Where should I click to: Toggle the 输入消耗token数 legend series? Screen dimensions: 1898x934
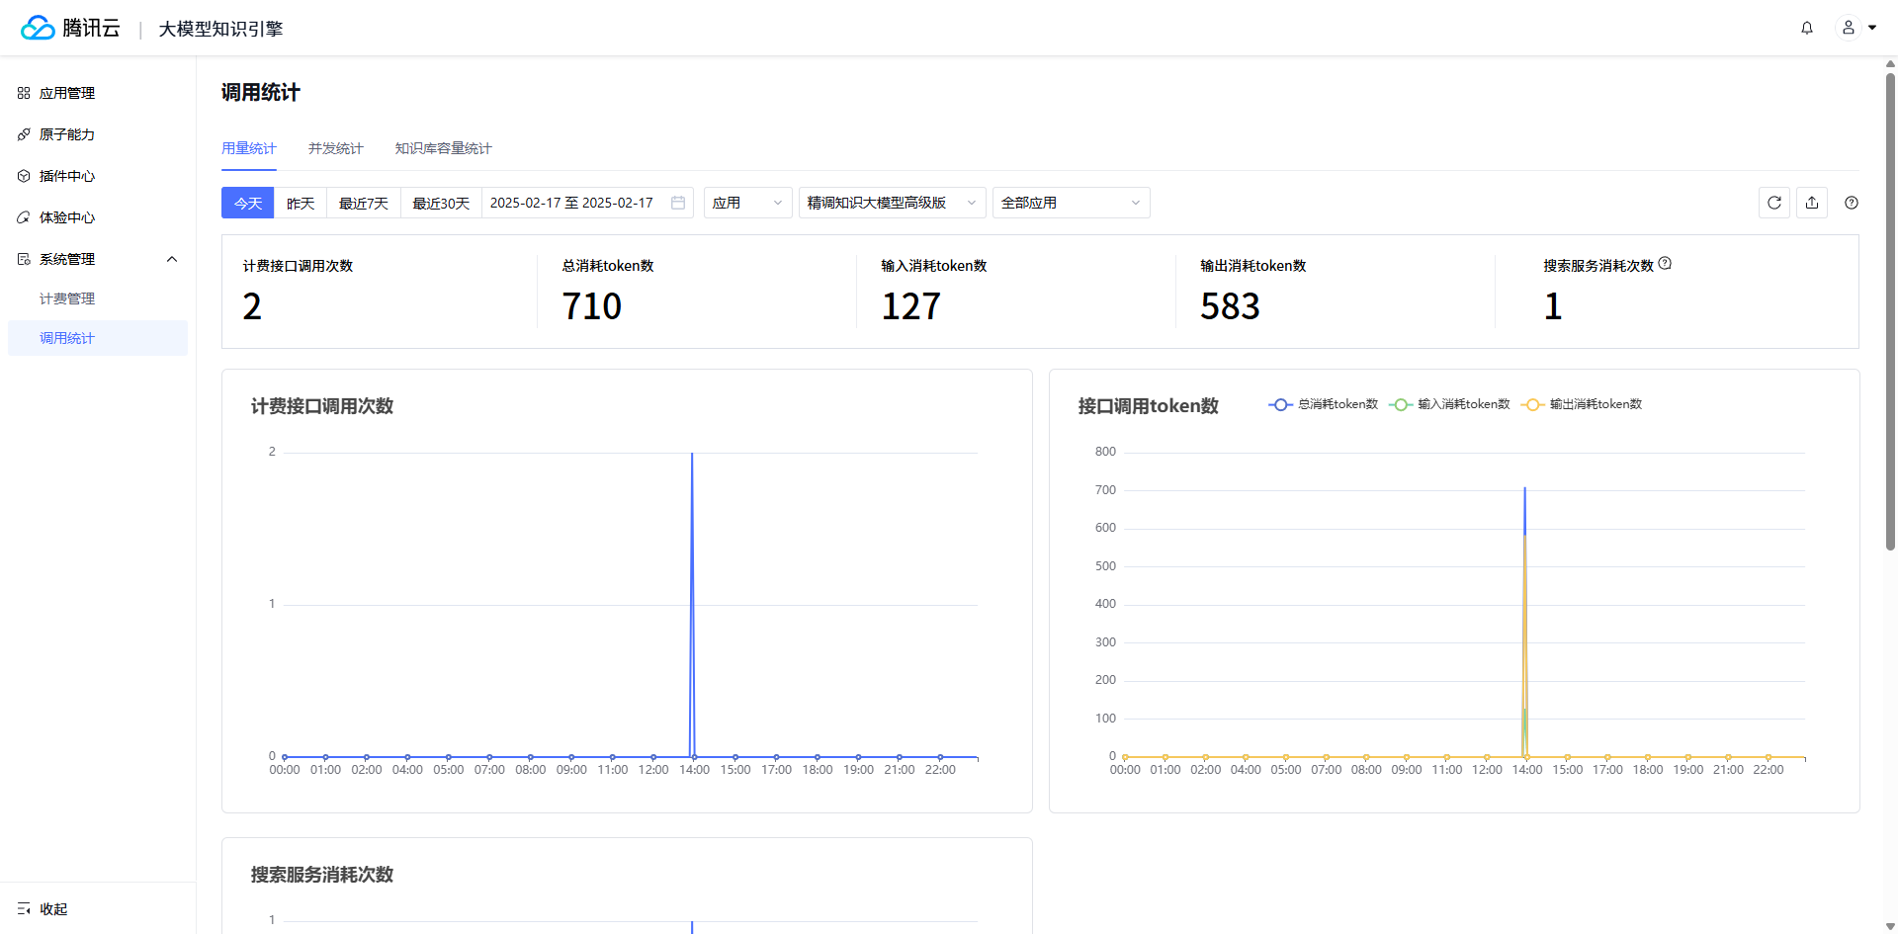point(1449,404)
